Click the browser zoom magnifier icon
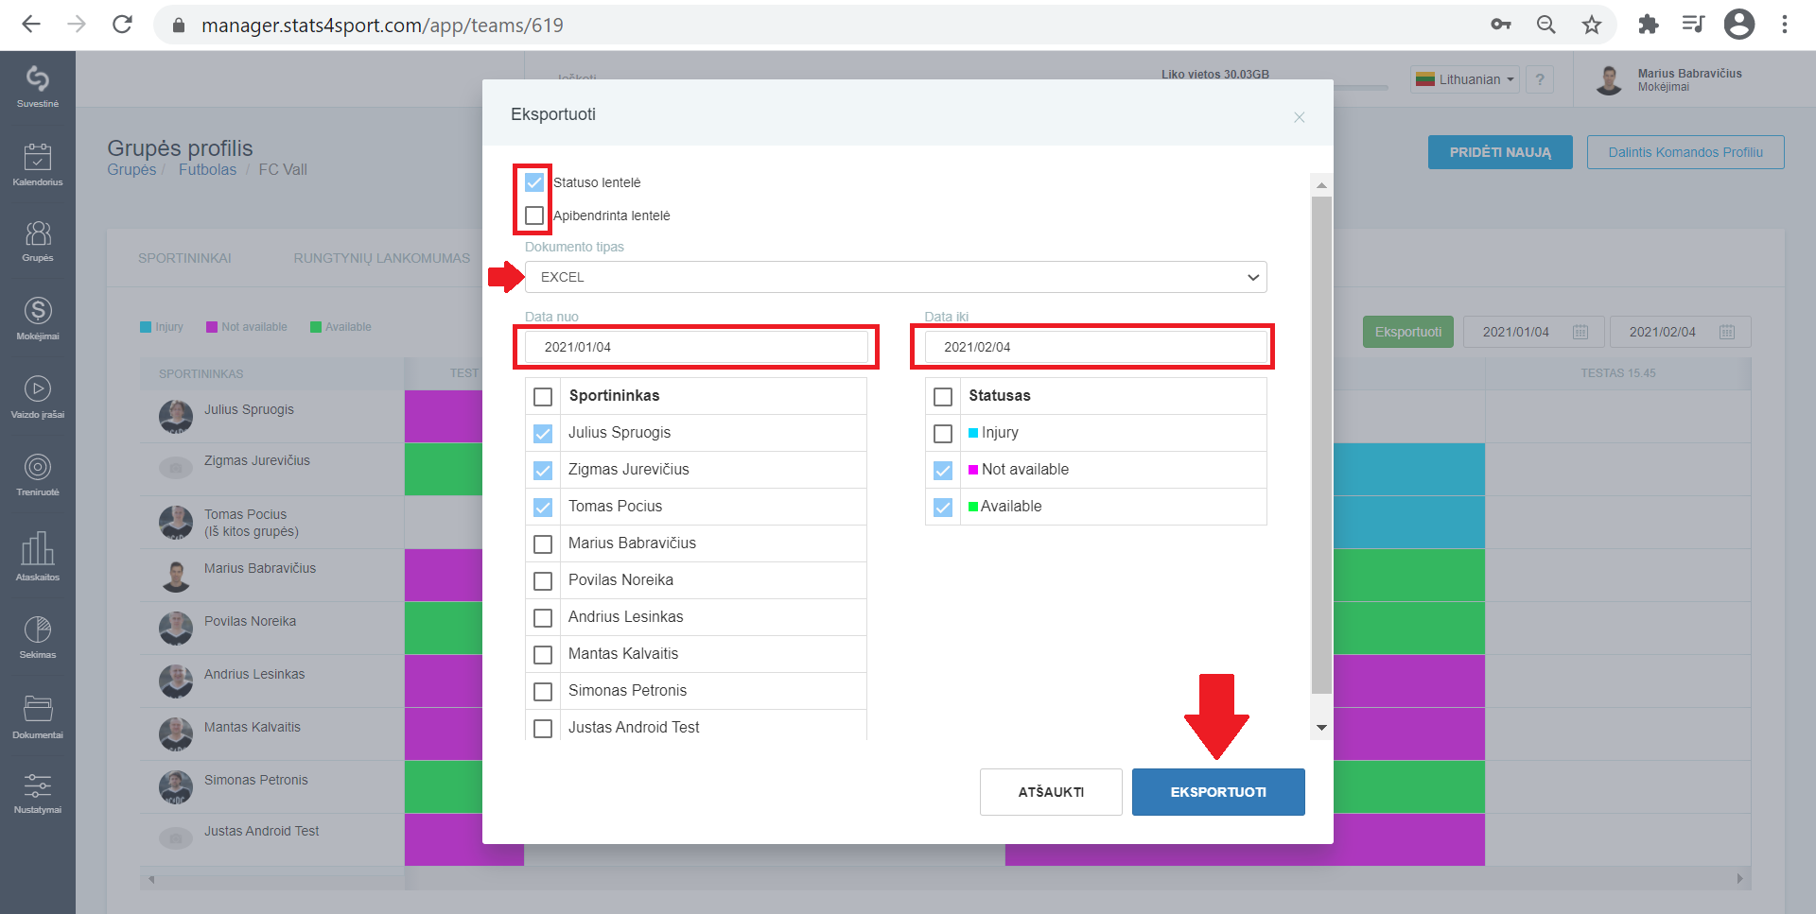The width and height of the screenshot is (1816, 914). [1546, 25]
